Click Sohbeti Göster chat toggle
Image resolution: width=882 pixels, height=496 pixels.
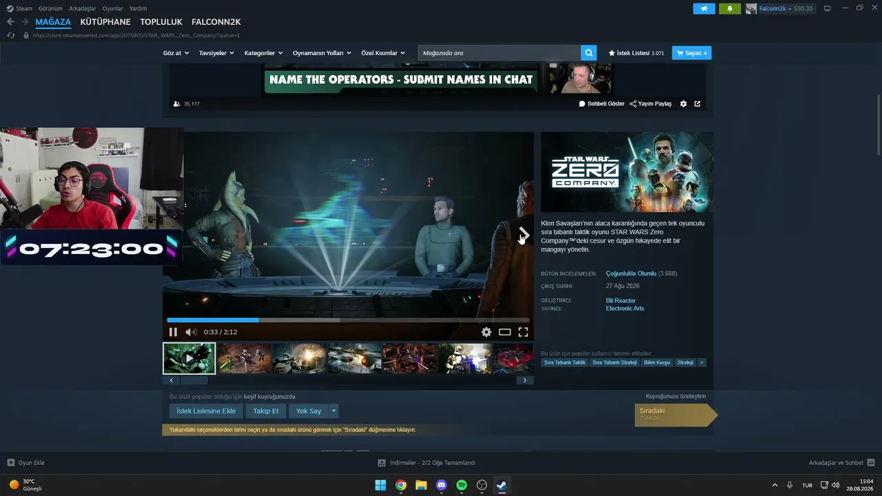pyautogui.click(x=602, y=104)
